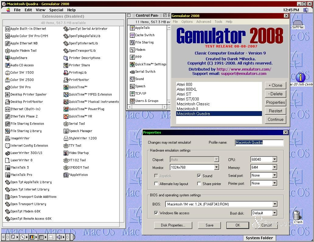Open Gemulator's Tools menu
Screen dimensions: 314x242
point(218,22)
